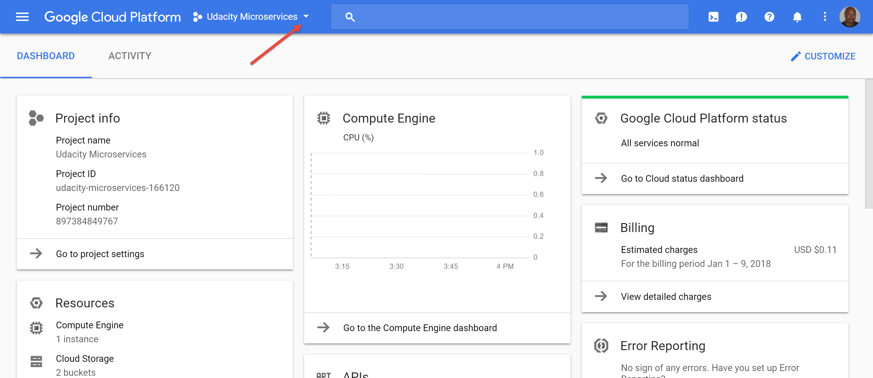Click arrow beside Compute Engine dashboard link
The height and width of the screenshot is (378, 873).
click(323, 327)
